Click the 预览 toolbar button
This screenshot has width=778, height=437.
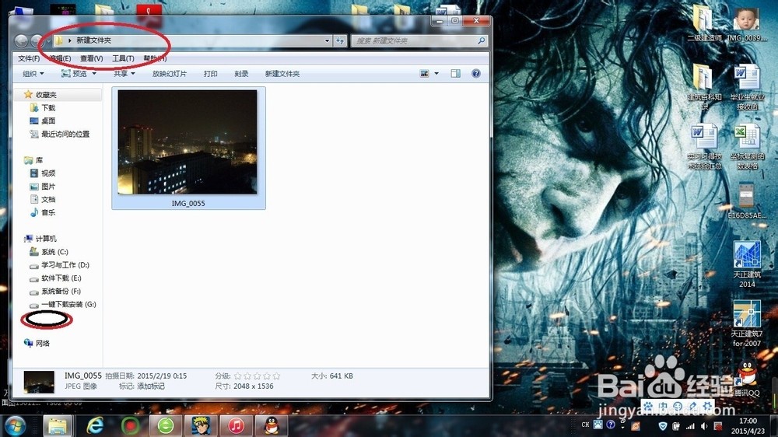[x=74, y=73]
